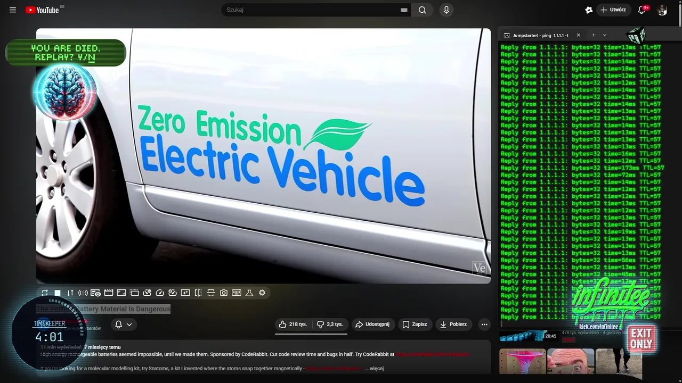Decrease playback speed gauge minus icon

tap(147, 293)
